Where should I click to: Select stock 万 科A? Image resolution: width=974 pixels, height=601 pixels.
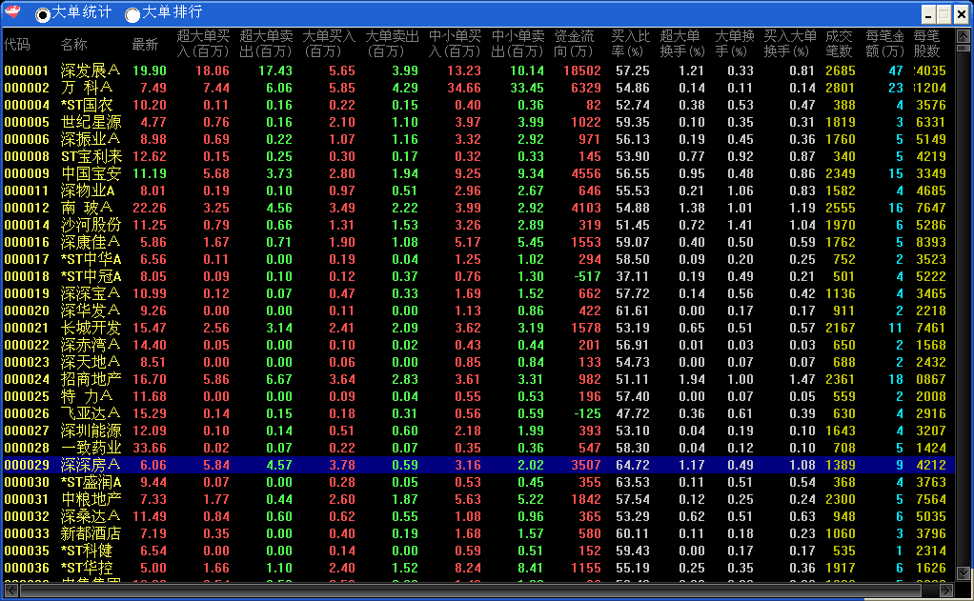coord(87,89)
